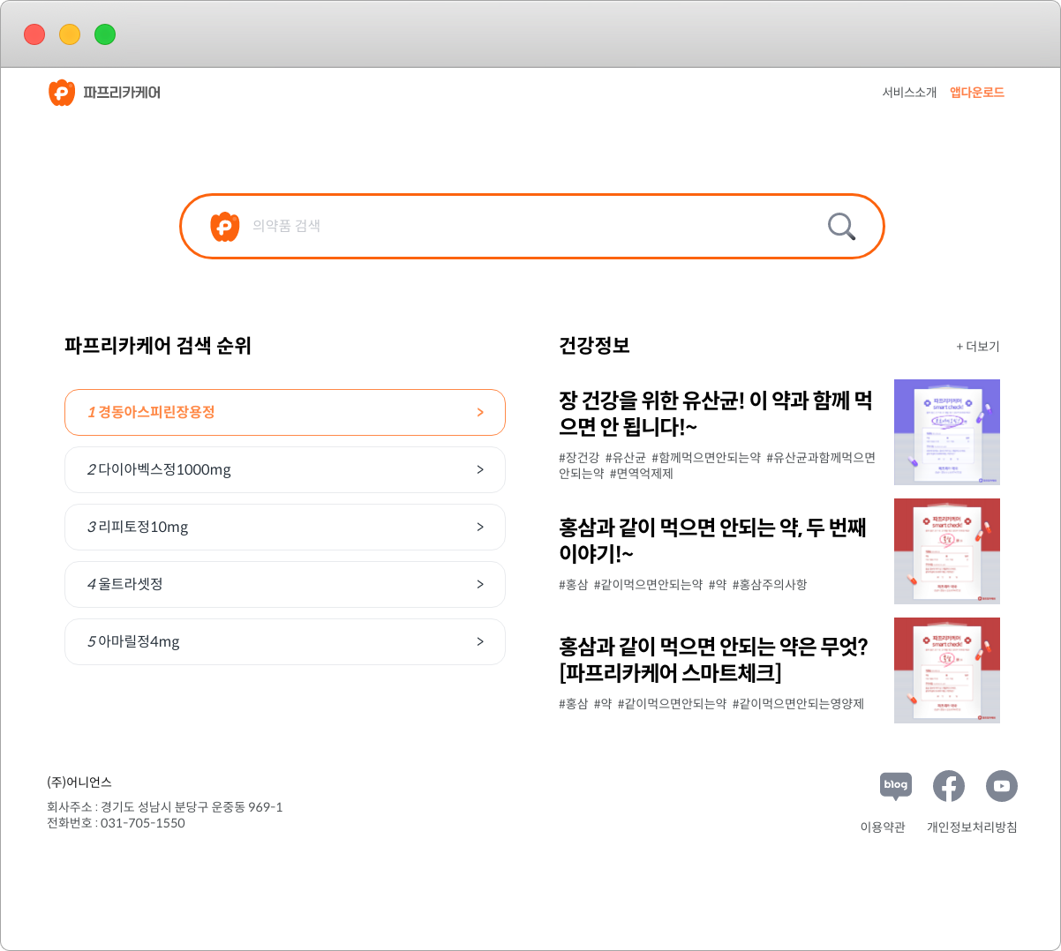Viewport: 1061px width, 951px height.
Task: Open 개인정보처리방침 footer link
Action: 971,827
